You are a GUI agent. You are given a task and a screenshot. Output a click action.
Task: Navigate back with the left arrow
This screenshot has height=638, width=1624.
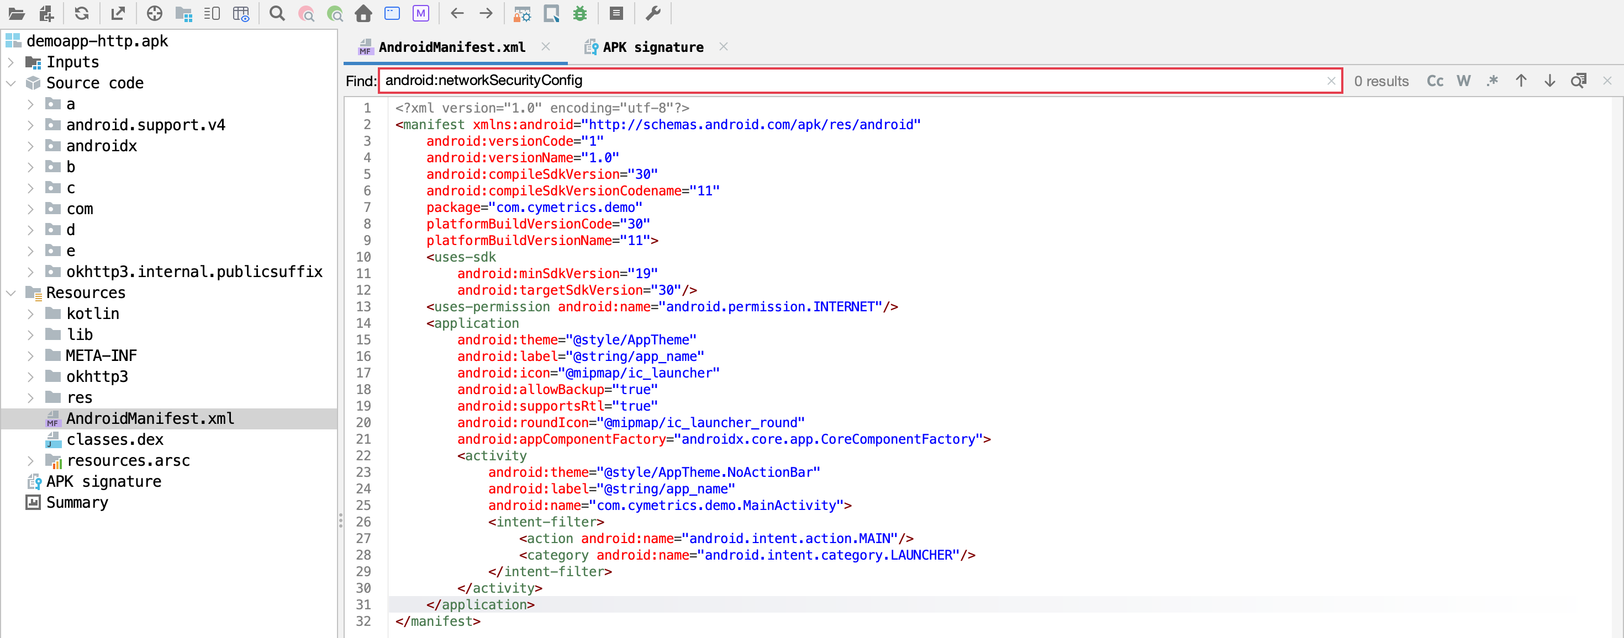(x=458, y=13)
